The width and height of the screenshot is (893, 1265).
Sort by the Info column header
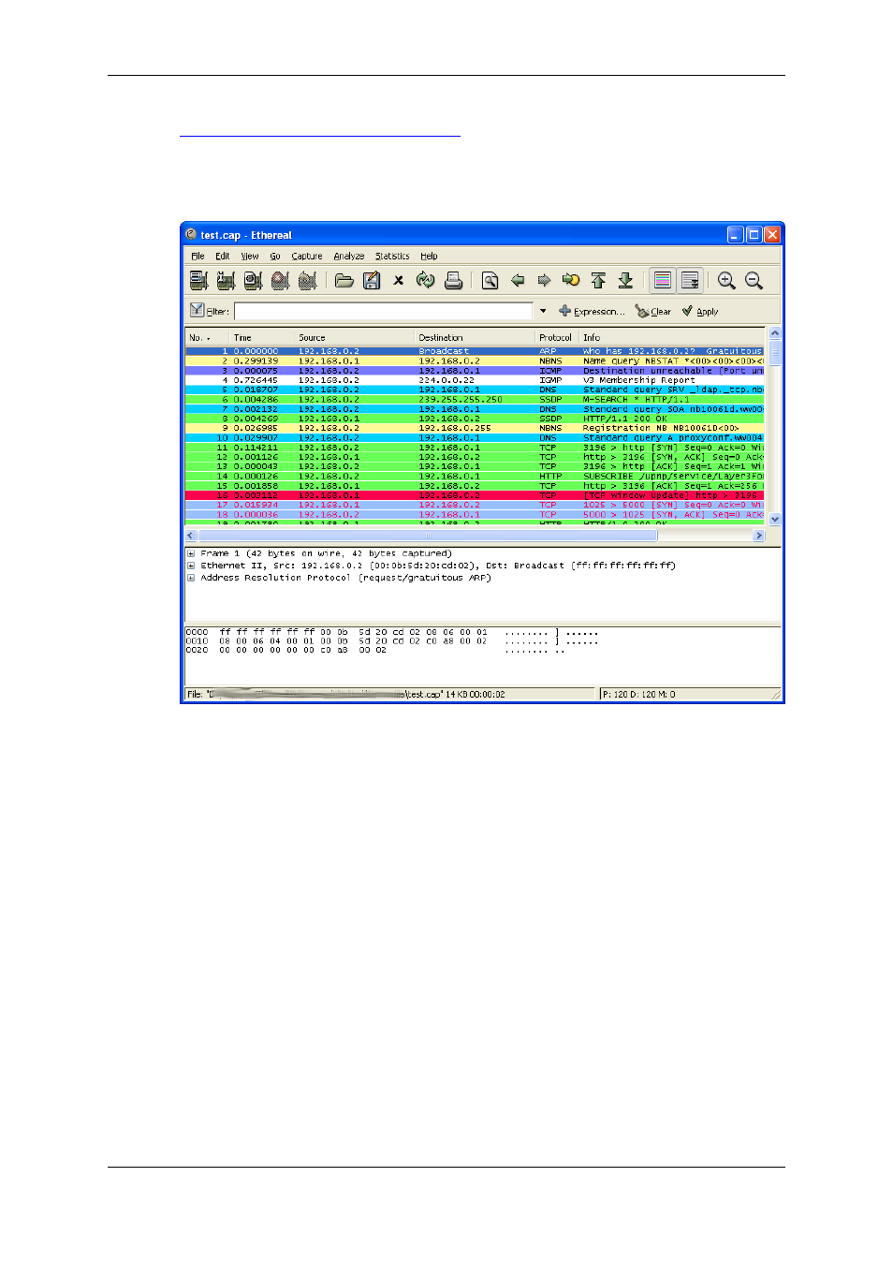[673, 337]
